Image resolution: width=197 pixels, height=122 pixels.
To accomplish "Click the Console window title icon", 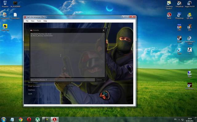I will (31, 30).
